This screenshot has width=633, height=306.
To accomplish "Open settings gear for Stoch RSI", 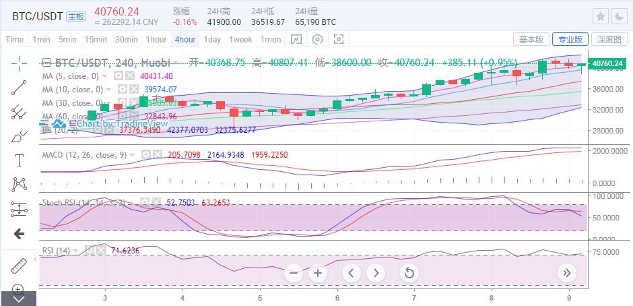I will click(x=145, y=202).
